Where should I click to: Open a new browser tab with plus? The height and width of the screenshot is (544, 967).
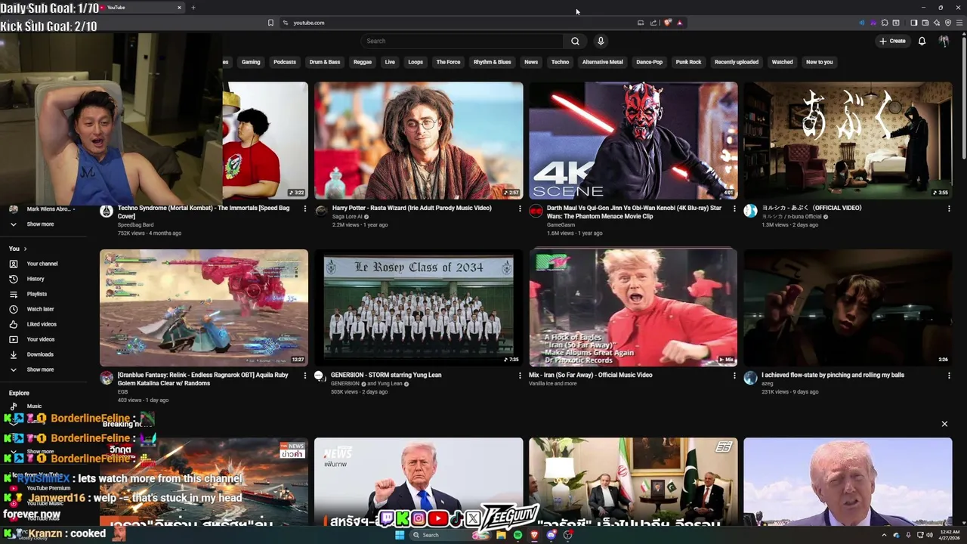click(x=193, y=8)
